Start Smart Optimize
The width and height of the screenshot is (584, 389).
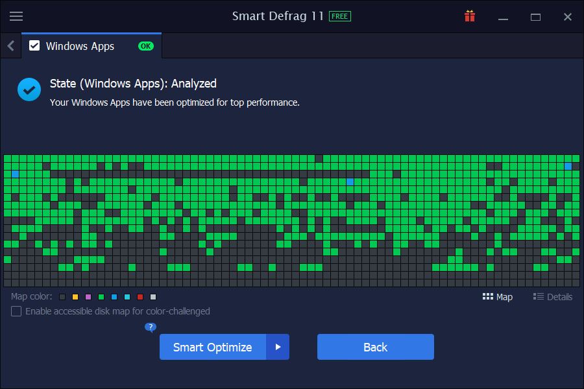212,347
